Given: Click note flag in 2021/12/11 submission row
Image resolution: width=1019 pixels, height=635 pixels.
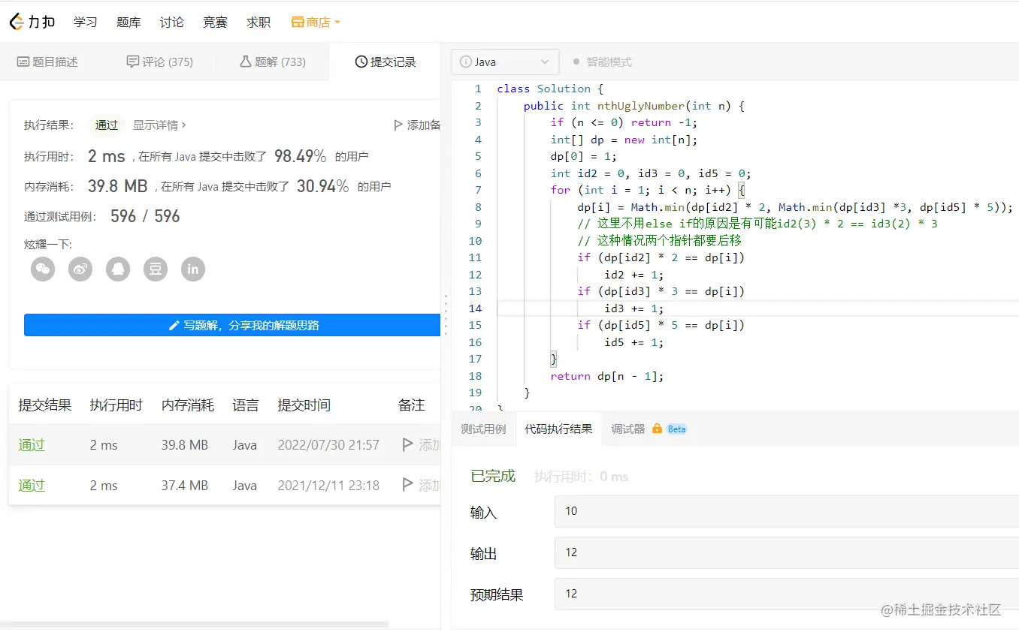Looking at the screenshot, I should 408,485.
